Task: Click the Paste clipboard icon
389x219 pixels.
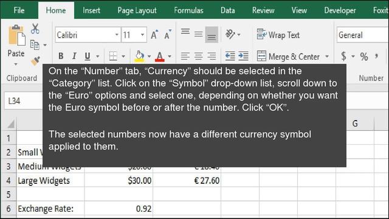Action: click(16, 35)
